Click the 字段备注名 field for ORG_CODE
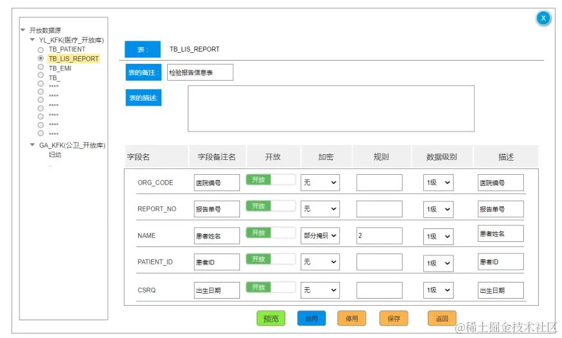562x338 pixels. [x=217, y=183]
